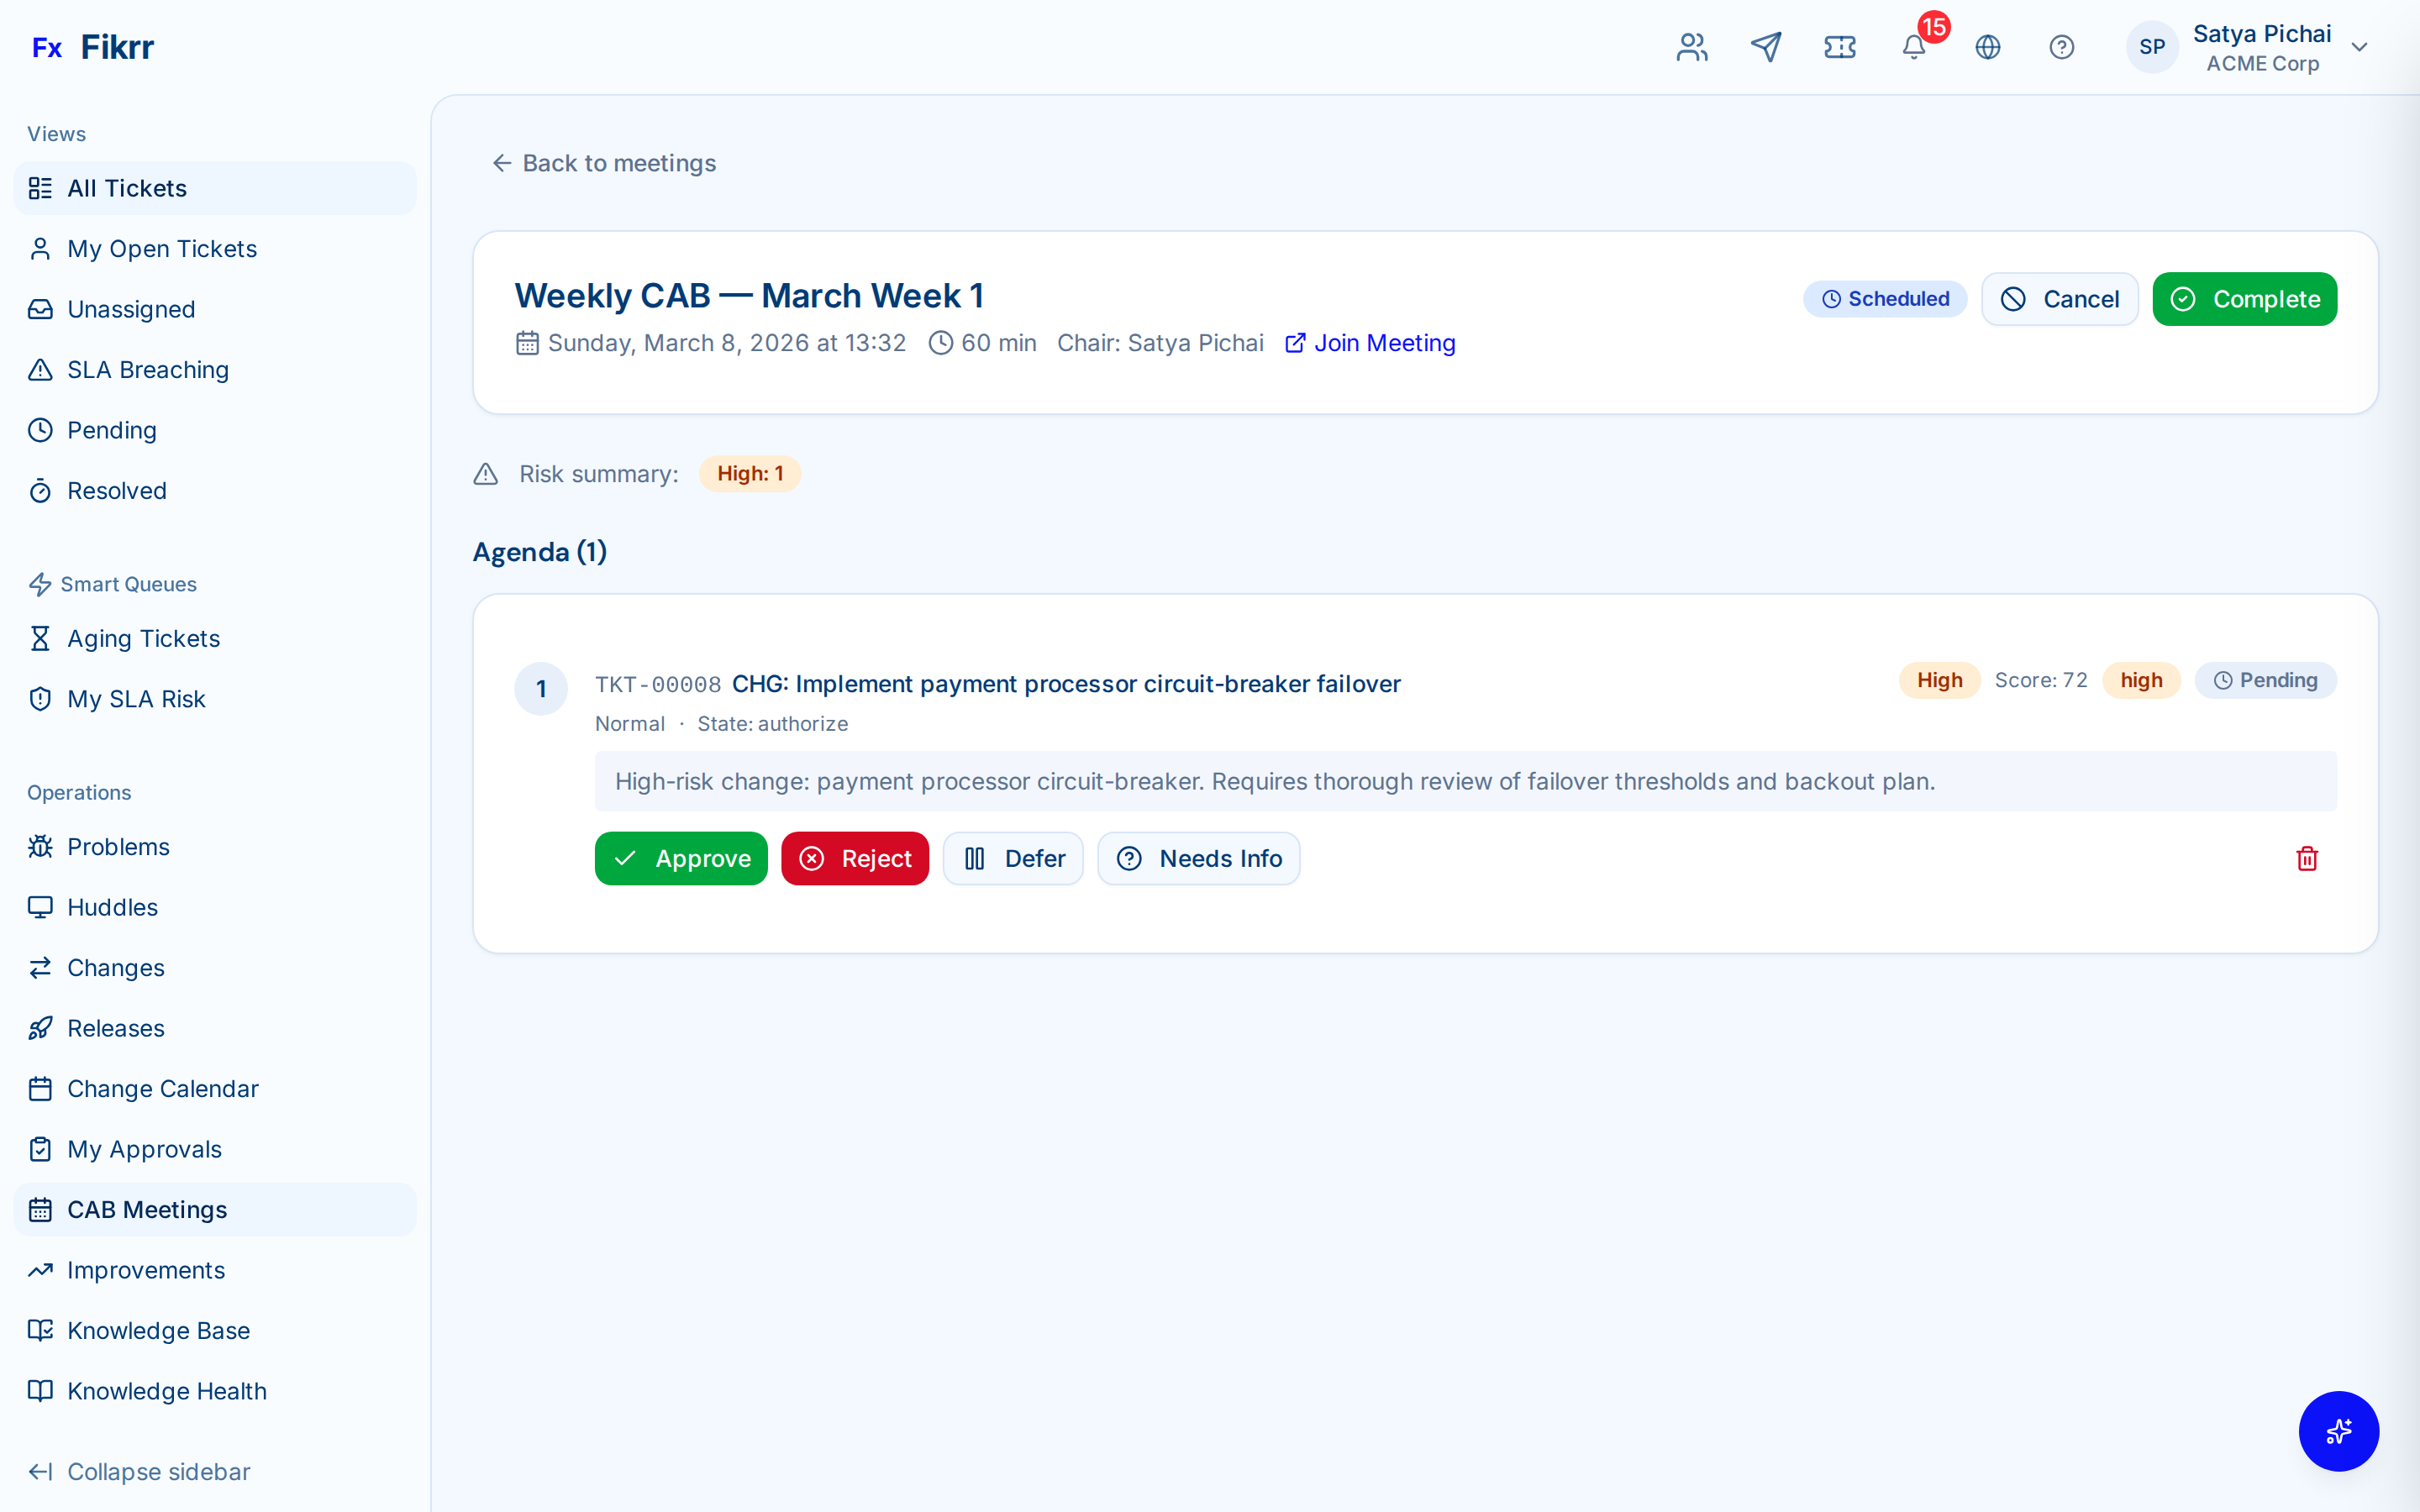
Task: Click the floating sparkle assistant button
Action: tap(2338, 1431)
